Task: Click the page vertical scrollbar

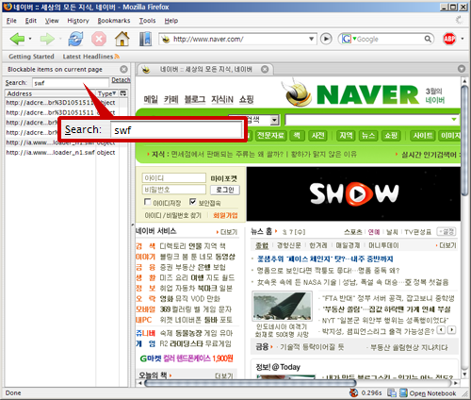Action: tap(464, 142)
